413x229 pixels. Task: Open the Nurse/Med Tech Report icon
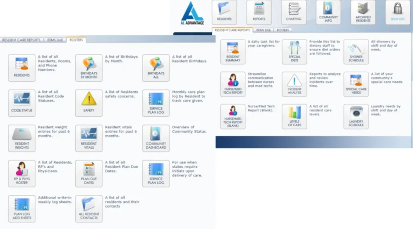(233, 84)
